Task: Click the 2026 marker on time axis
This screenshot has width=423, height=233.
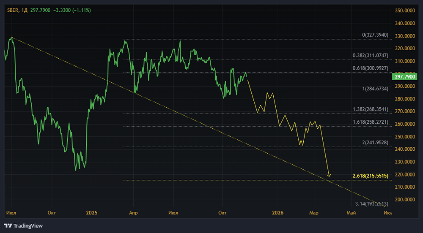Action: click(x=277, y=213)
